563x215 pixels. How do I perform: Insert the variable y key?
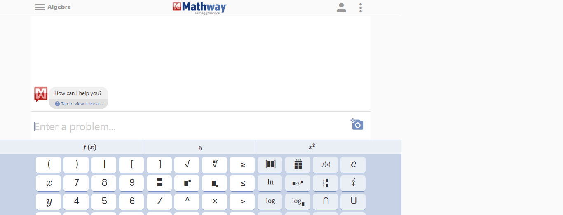point(49,202)
